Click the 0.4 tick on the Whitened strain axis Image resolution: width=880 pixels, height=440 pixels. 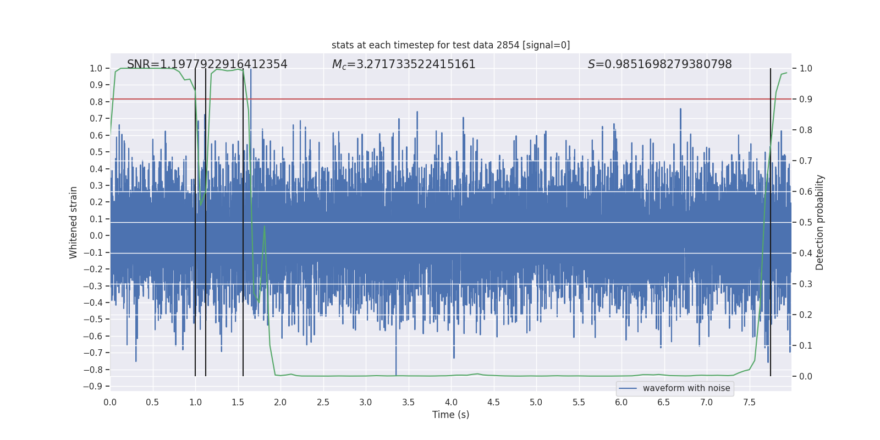96,169
